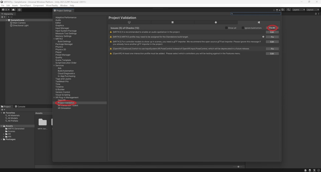
Task: Click the Project Settings search field
Action: point(256,14)
